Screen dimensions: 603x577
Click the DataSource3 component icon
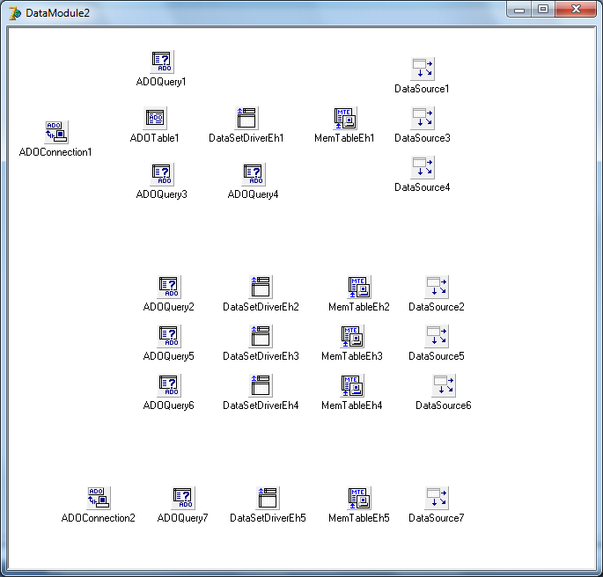tap(423, 118)
